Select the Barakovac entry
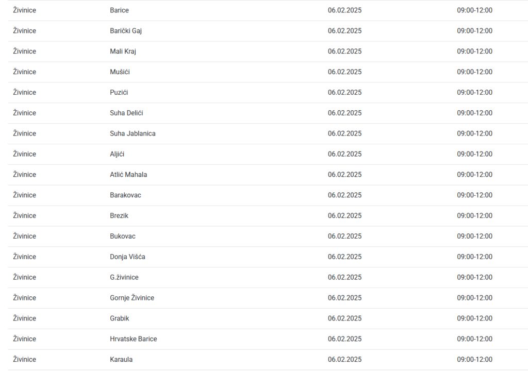 125,195
